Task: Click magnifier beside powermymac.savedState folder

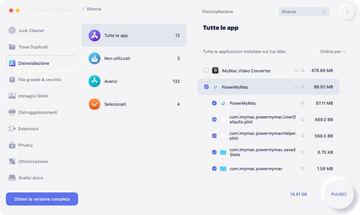Action: pyautogui.click(x=303, y=152)
